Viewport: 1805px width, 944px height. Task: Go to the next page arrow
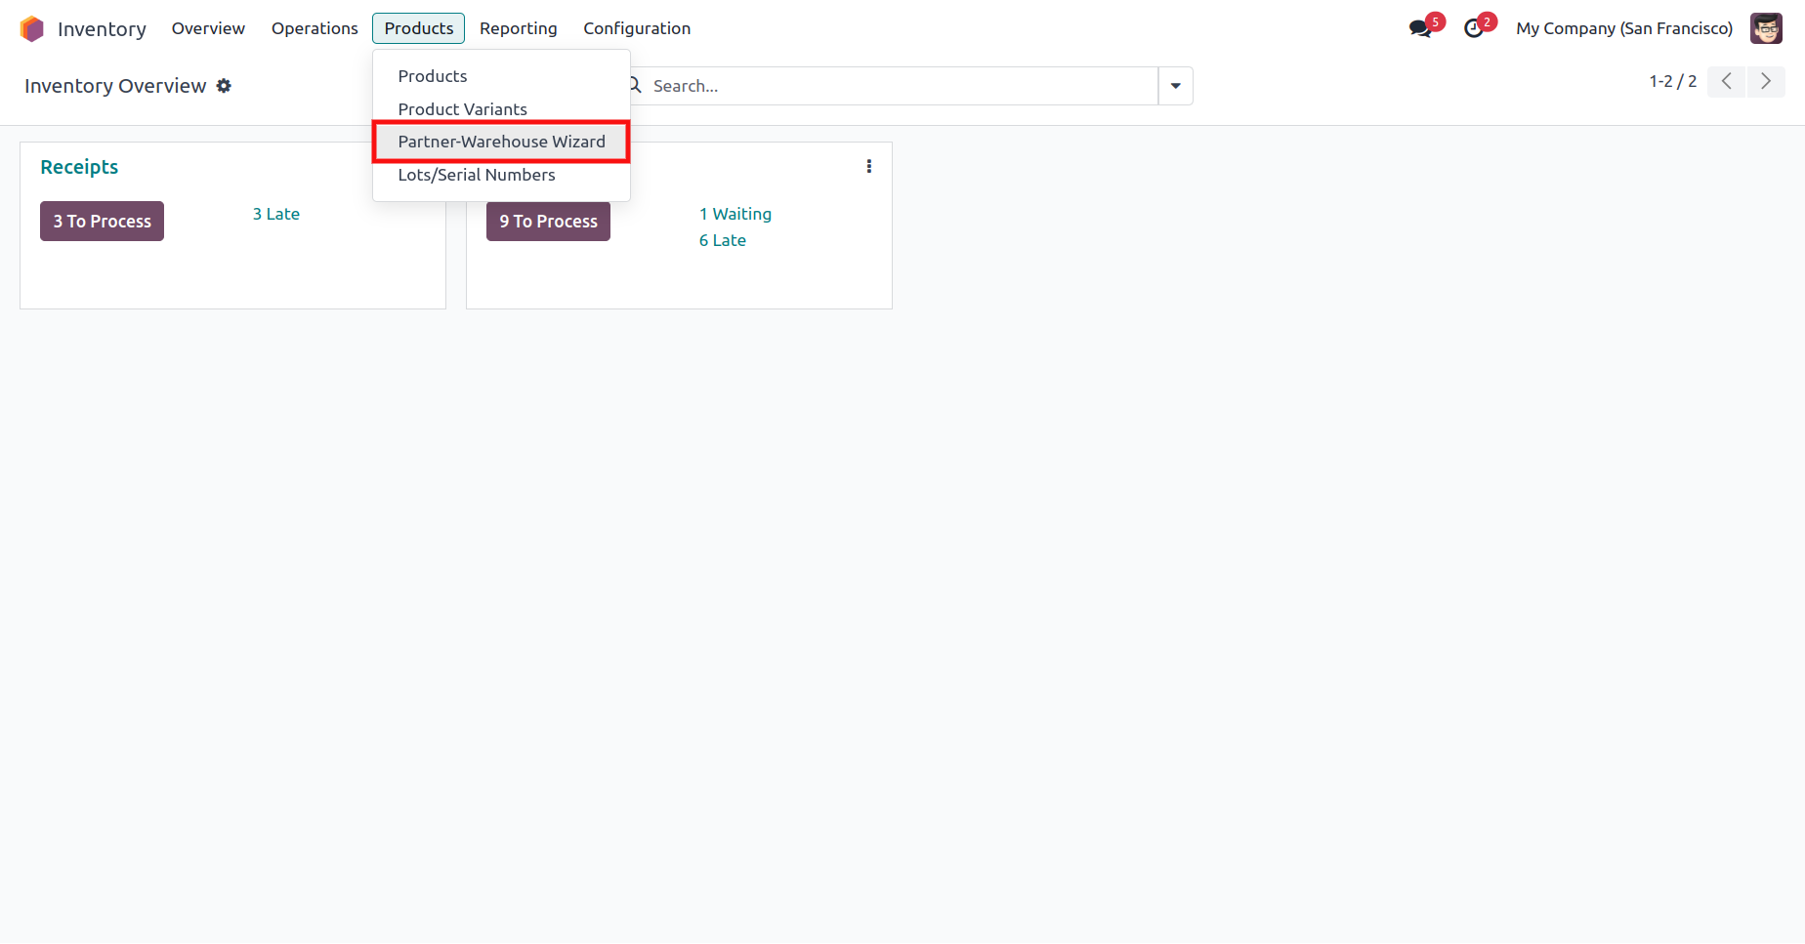[x=1766, y=82]
